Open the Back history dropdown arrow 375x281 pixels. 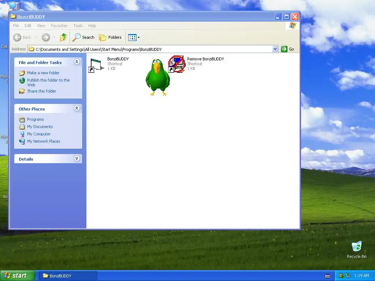pyautogui.click(x=36, y=37)
